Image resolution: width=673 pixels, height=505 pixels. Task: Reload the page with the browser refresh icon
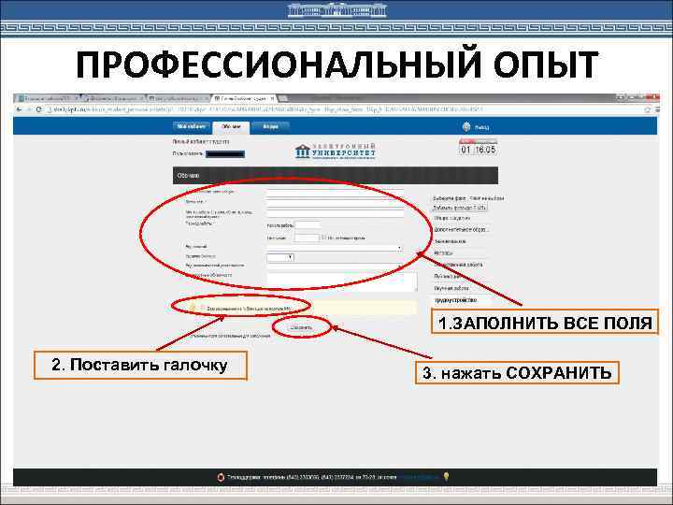point(38,110)
